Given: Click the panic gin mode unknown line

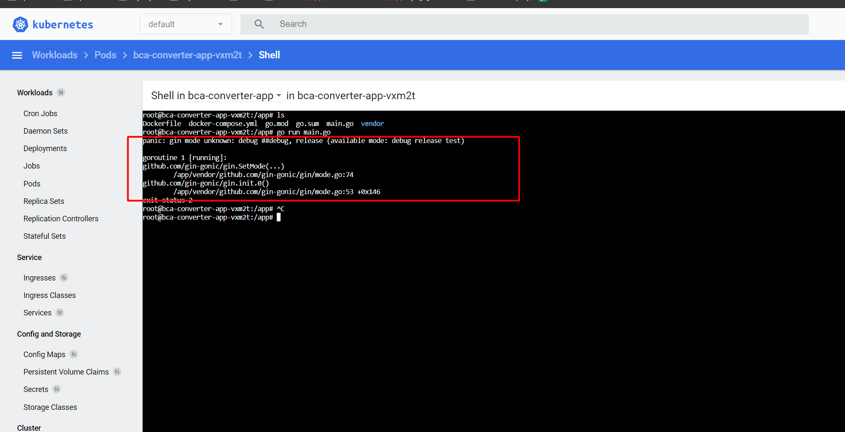Looking at the screenshot, I should (303, 140).
